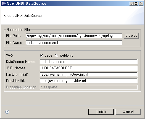Minimize the New JNDI DataSource dialog
This screenshot has height=119, width=145.
[x=131, y=4]
